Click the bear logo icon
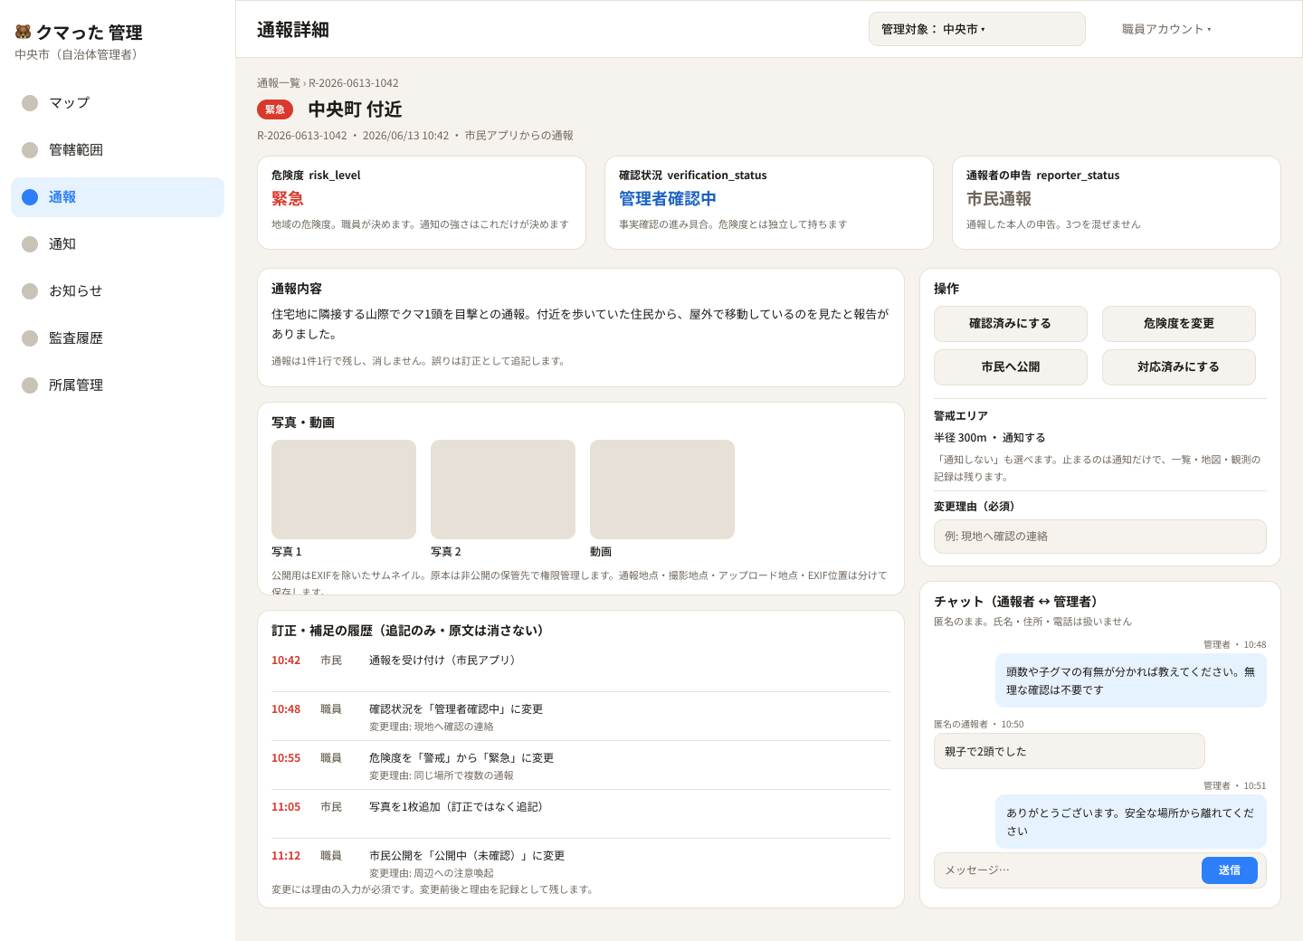 pyautogui.click(x=23, y=32)
